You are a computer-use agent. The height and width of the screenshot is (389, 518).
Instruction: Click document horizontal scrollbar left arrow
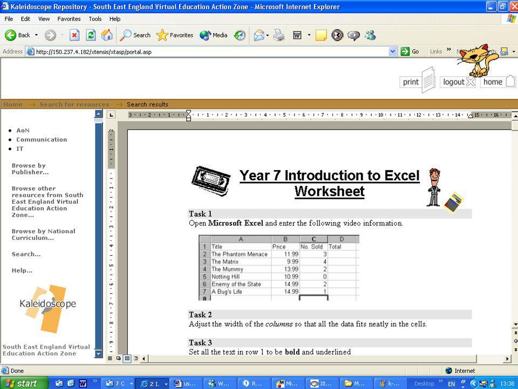click(144, 359)
